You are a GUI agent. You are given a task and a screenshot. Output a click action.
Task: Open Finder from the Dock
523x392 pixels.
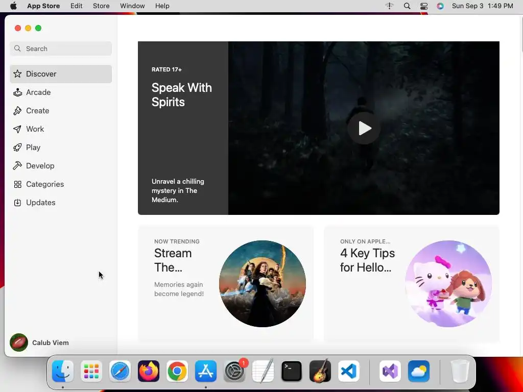[63, 371]
